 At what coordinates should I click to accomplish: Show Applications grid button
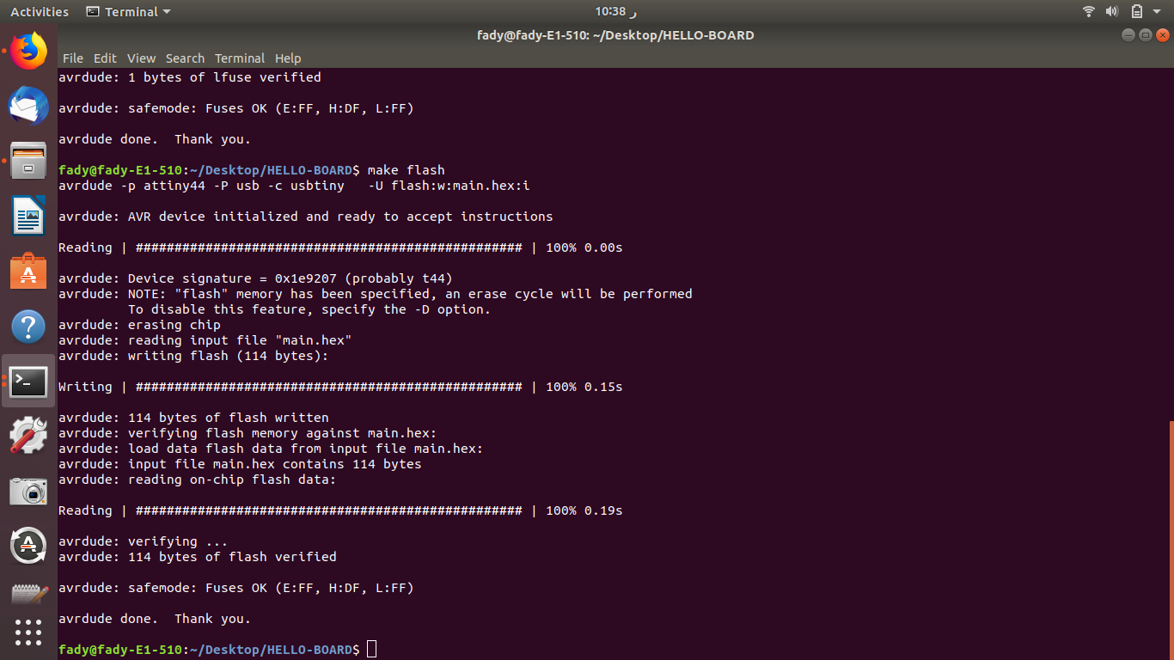[28, 632]
